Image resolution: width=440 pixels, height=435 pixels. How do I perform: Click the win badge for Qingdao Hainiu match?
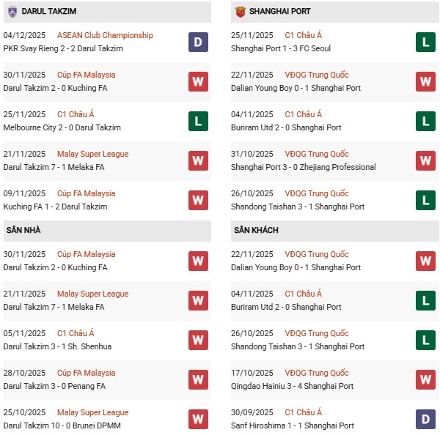point(425,379)
